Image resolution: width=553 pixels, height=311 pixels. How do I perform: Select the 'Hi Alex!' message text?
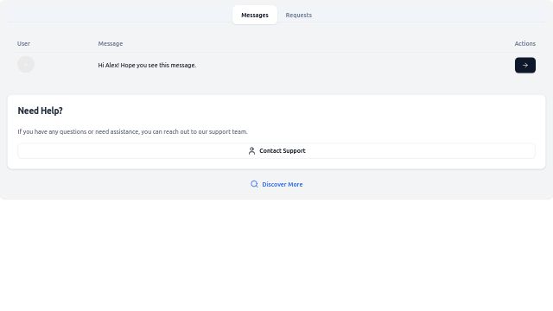coord(147,66)
